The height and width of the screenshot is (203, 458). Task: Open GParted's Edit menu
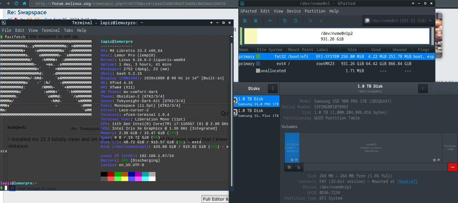[265, 11]
